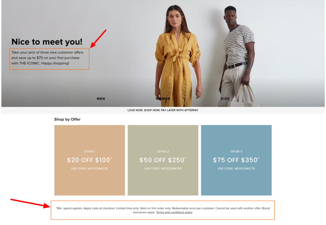Click the HEYICONIC50 code text

pos(171,168)
